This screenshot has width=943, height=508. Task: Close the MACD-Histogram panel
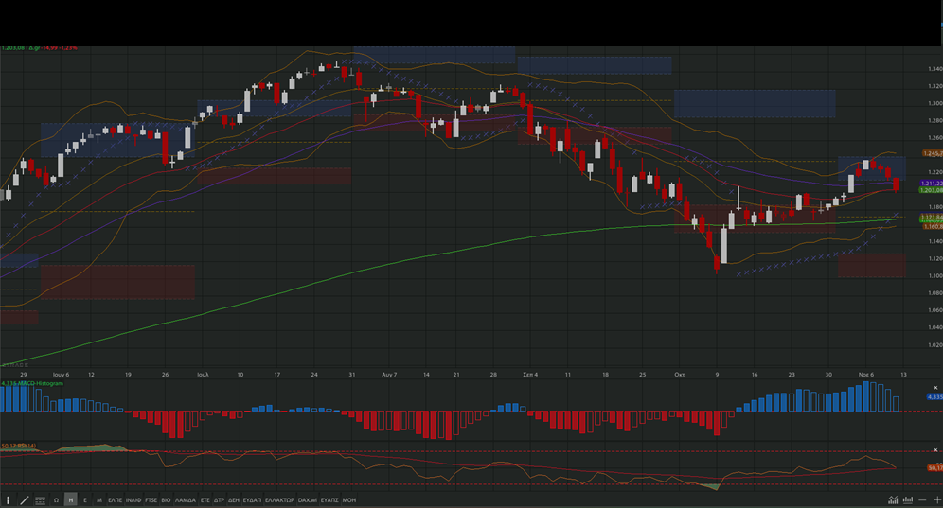(935, 388)
